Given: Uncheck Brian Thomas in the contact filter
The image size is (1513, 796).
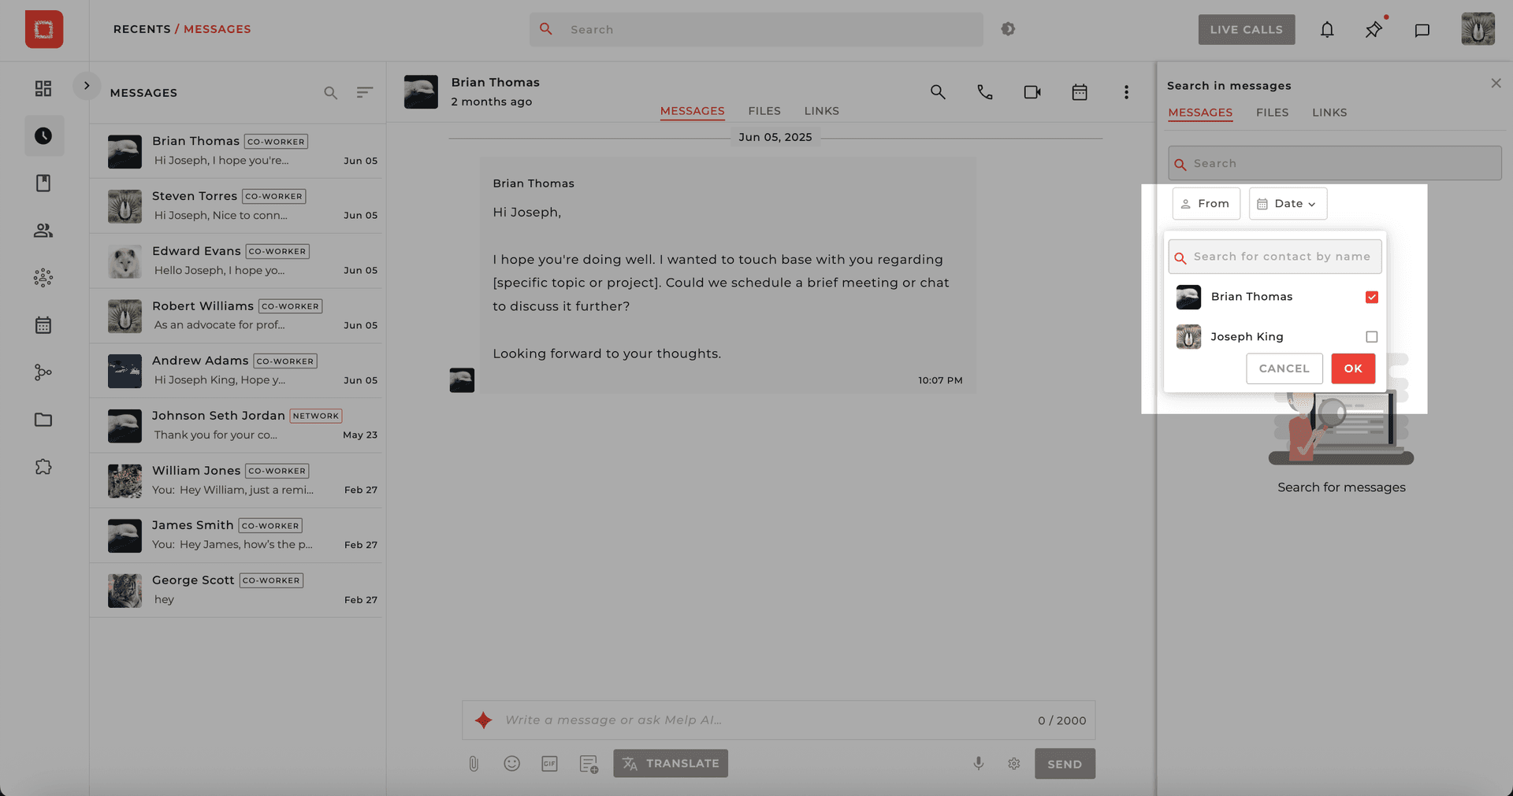Looking at the screenshot, I should pyautogui.click(x=1371, y=297).
